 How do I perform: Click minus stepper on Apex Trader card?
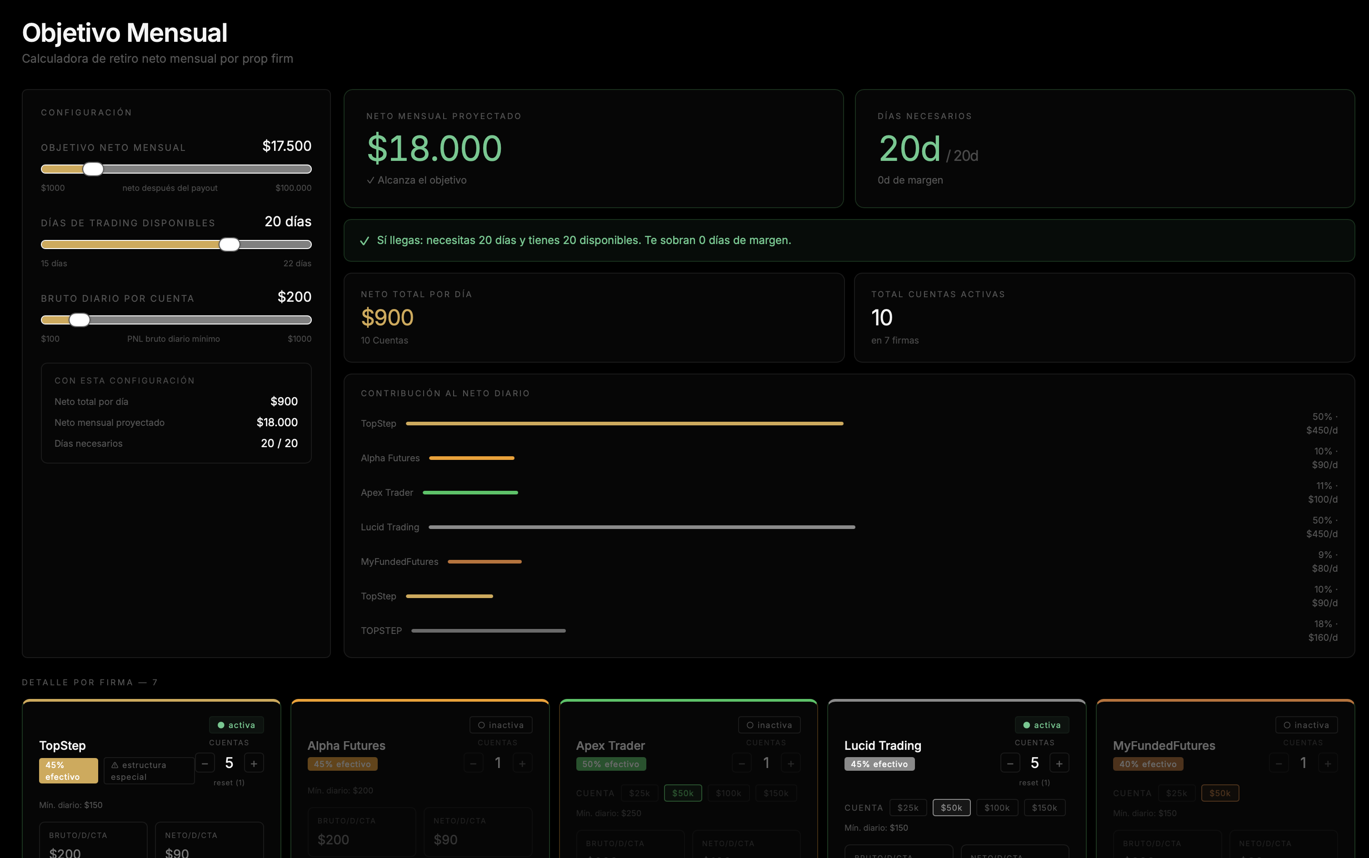[742, 763]
